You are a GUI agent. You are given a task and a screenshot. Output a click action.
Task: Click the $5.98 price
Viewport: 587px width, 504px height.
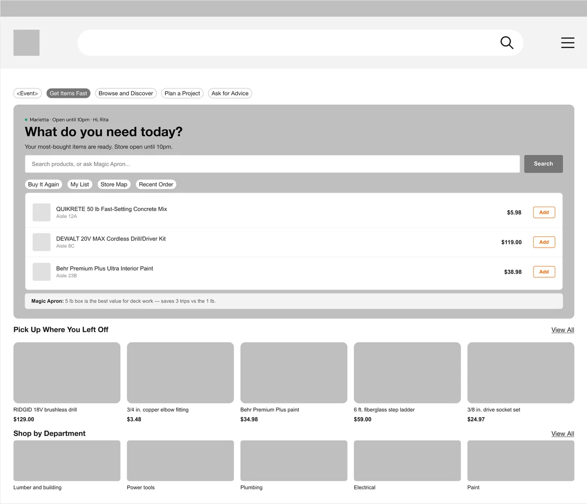514,212
